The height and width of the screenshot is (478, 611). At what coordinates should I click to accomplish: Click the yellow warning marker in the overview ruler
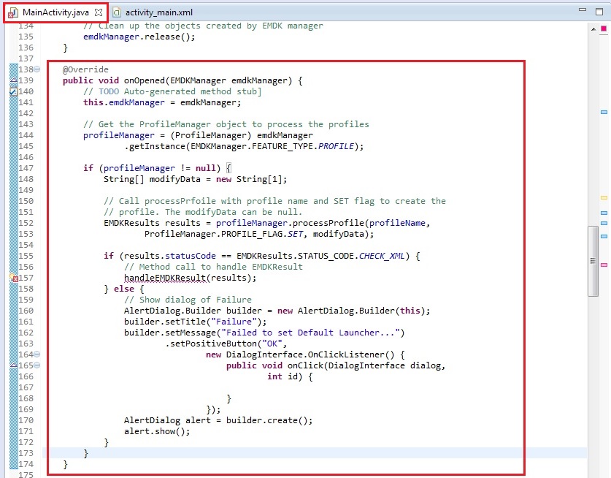tap(604, 198)
